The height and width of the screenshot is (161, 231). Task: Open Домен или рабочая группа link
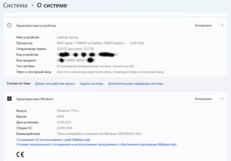[55, 84]
